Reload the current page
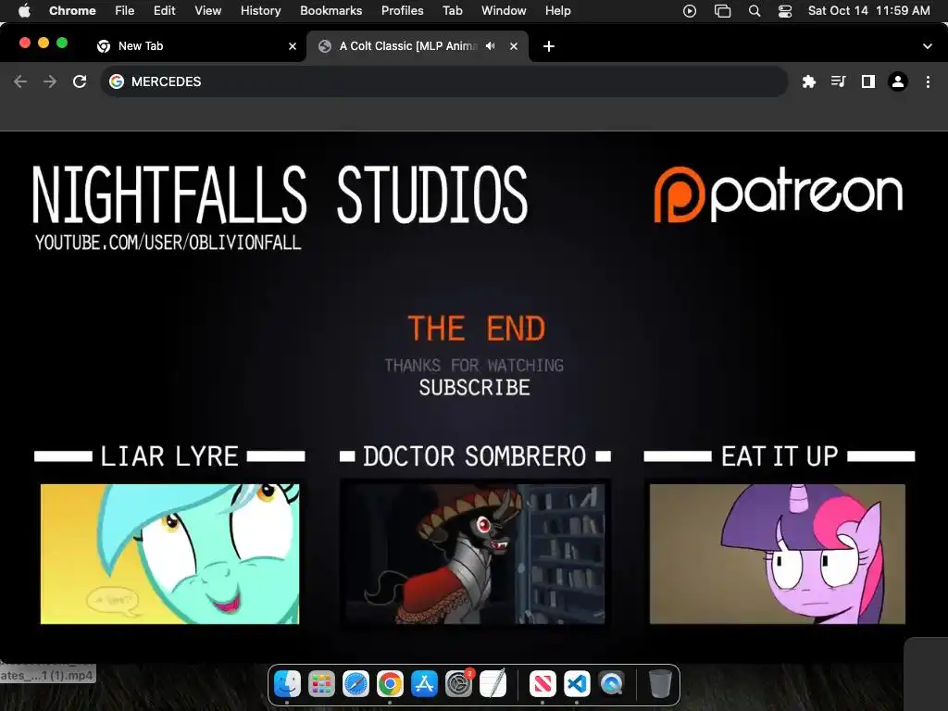 80,81
